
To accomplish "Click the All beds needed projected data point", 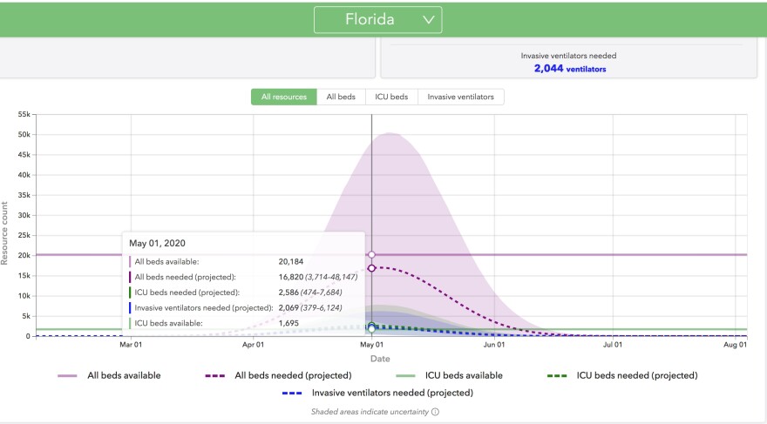I will (x=372, y=268).
